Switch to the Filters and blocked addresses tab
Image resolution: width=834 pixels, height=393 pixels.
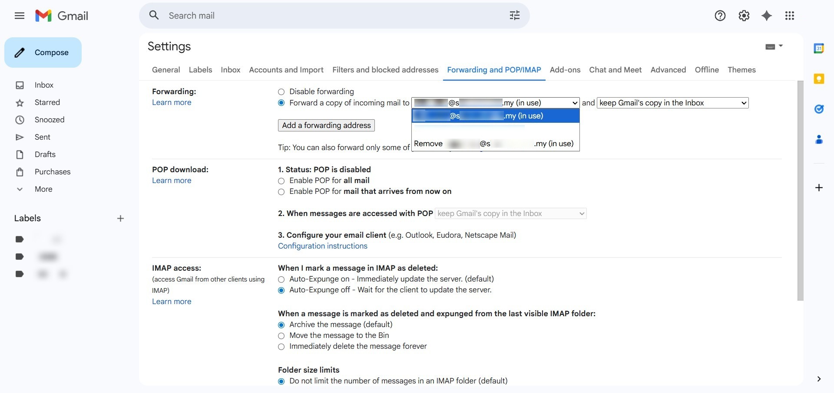coord(385,70)
